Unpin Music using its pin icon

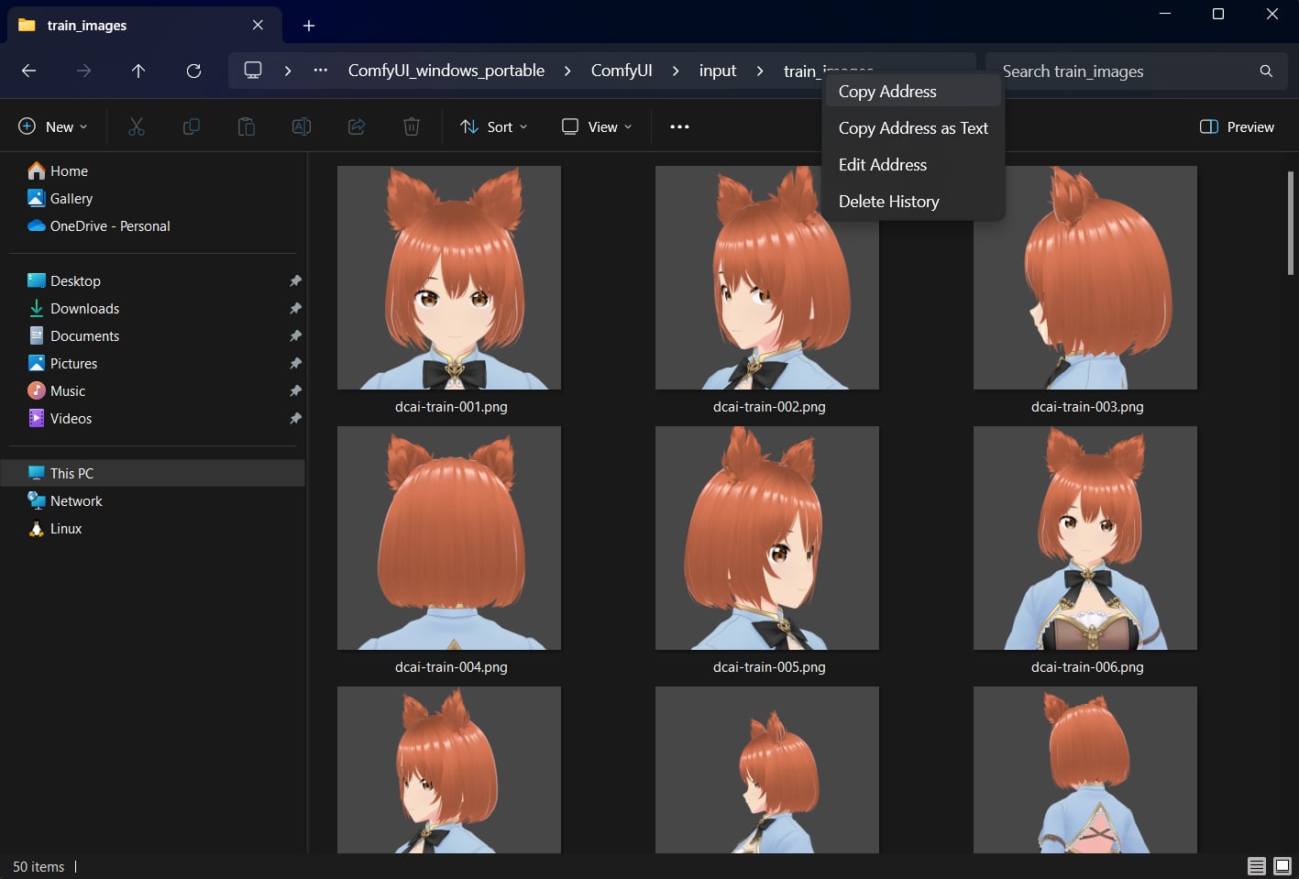(x=295, y=390)
